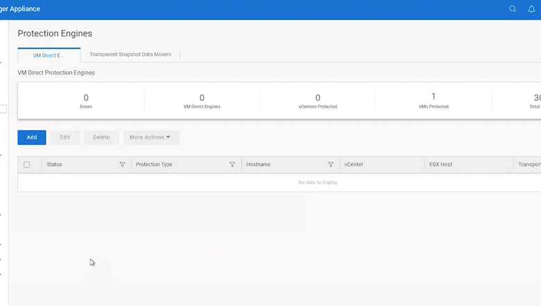Expand the More Actions dropdown

coord(151,137)
